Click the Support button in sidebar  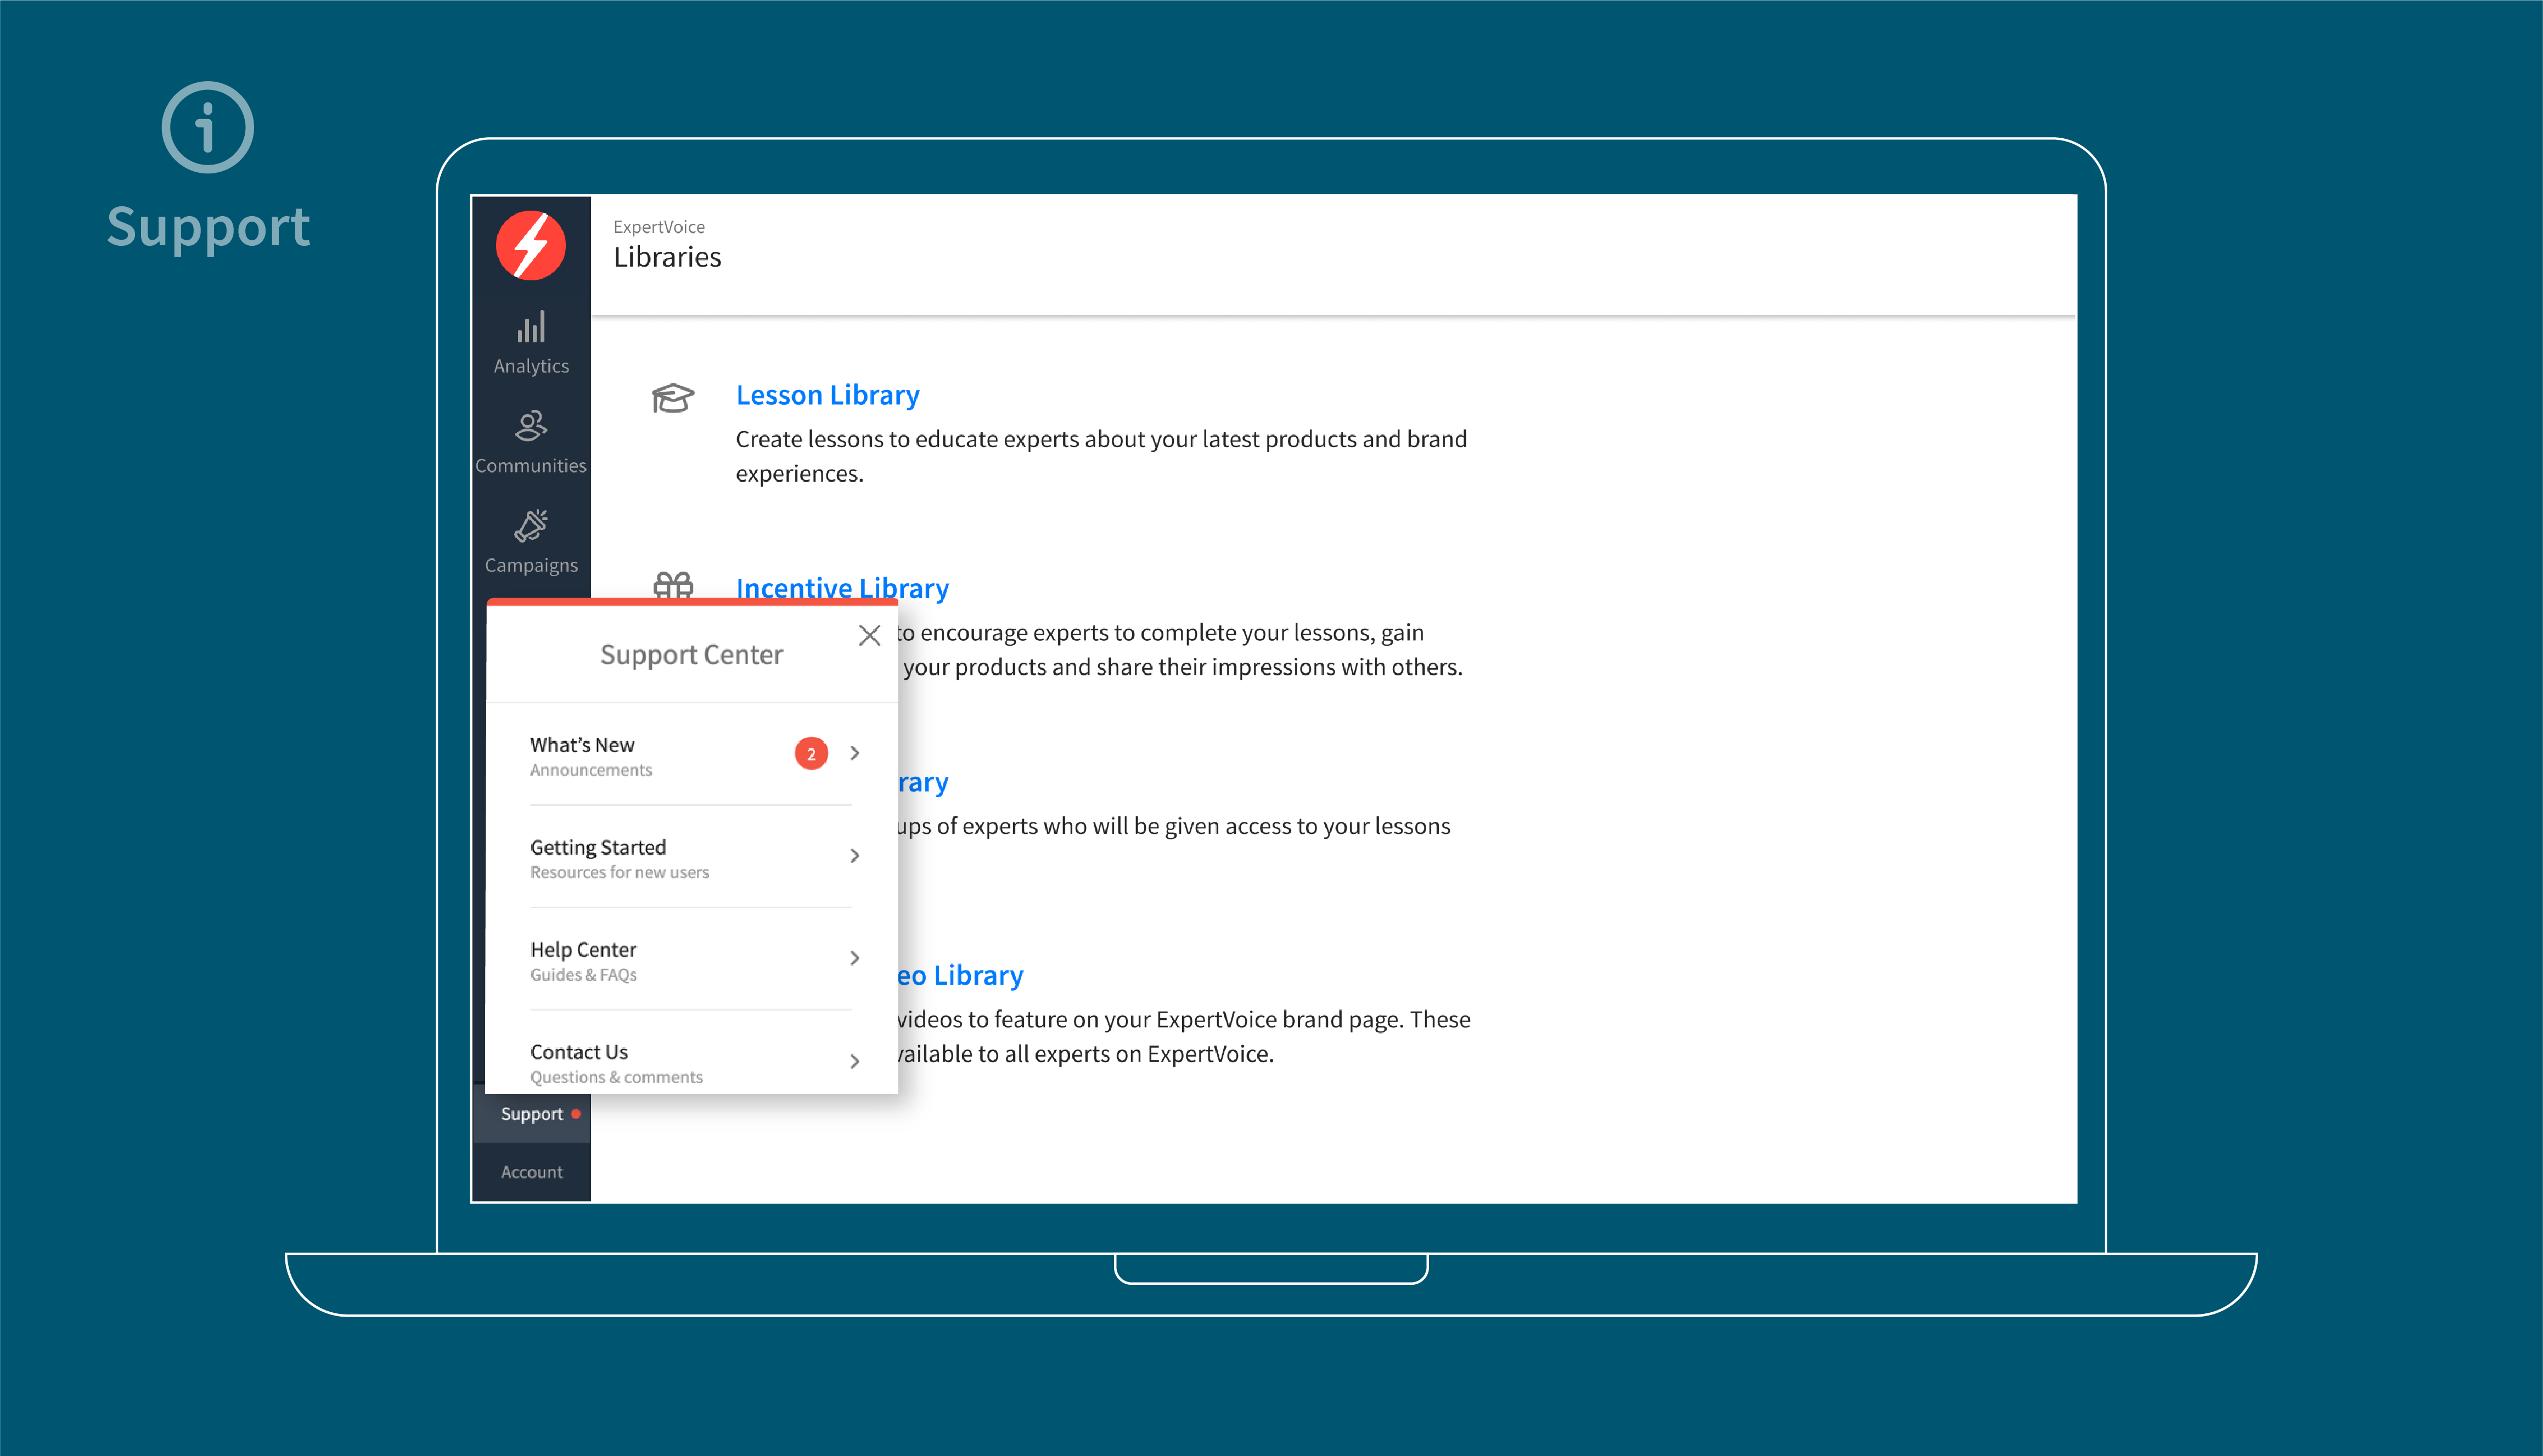(x=531, y=1112)
